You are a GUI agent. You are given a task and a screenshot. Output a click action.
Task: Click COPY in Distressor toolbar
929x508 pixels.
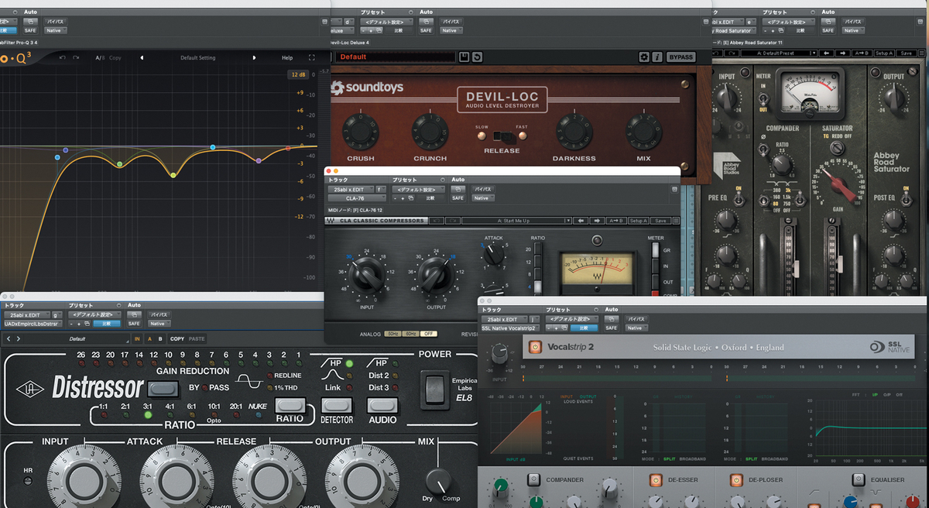[x=177, y=338]
